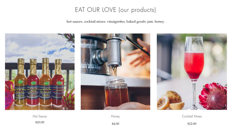Open the Honey product photo
233x130 pixels.
(115, 72)
